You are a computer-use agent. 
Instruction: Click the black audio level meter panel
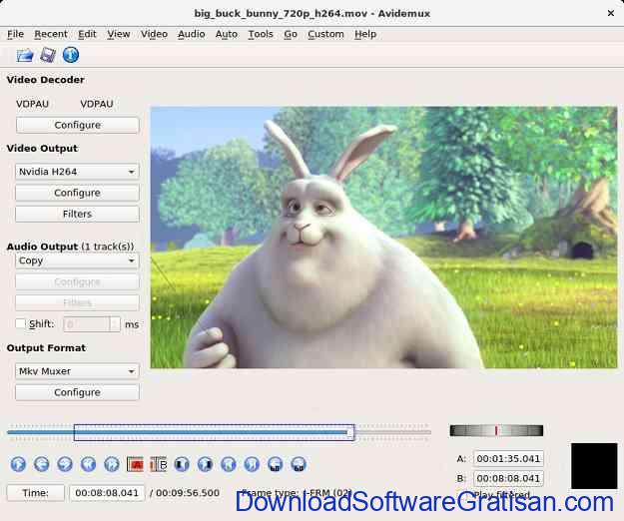coord(594,466)
